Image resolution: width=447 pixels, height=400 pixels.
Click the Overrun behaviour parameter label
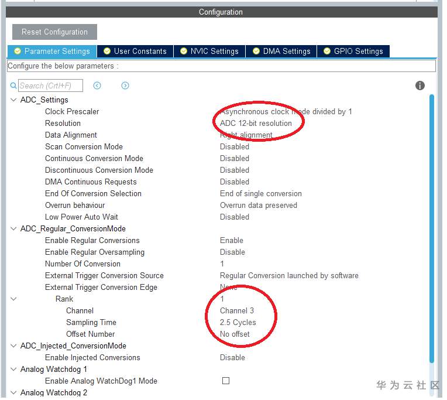75,205
